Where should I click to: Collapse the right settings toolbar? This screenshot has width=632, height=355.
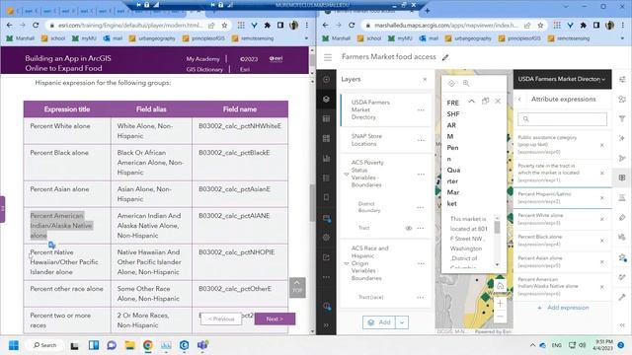click(622, 324)
